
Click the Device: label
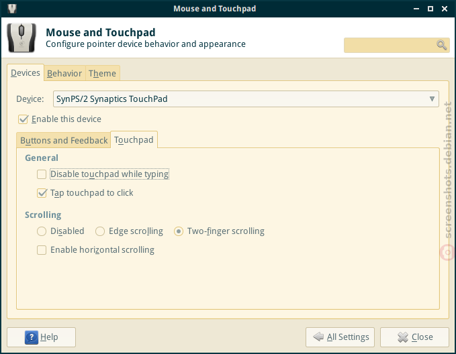pyautogui.click(x=30, y=99)
